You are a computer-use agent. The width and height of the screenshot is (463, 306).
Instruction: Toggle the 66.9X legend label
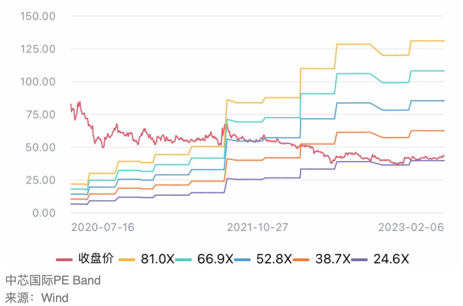(x=215, y=259)
